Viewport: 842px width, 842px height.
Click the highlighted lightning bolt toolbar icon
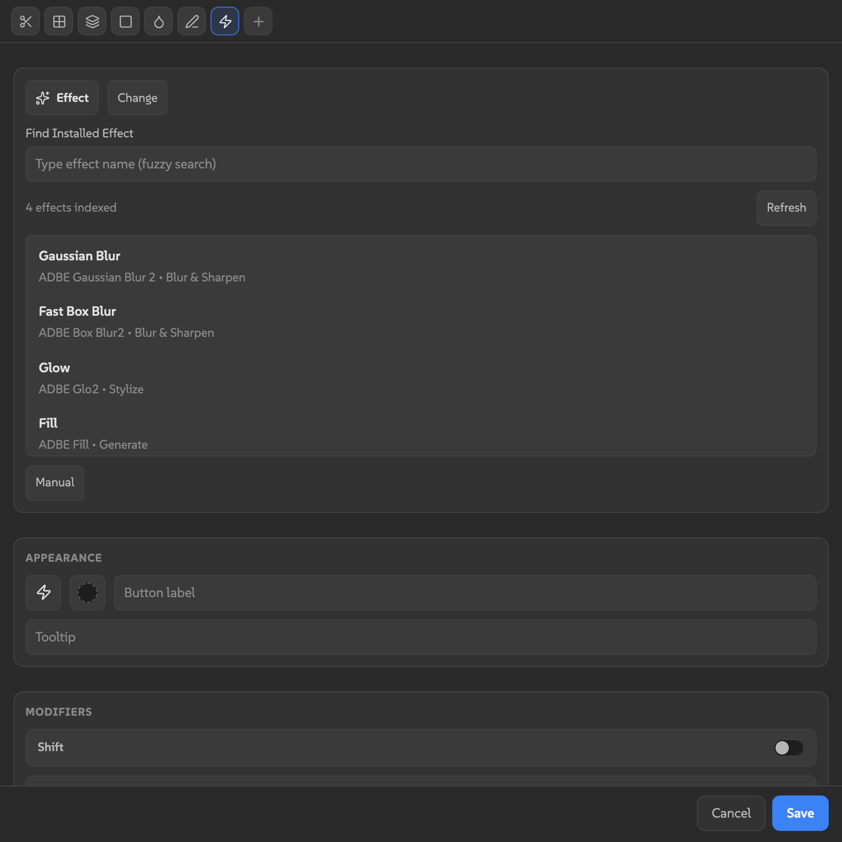(x=225, y=21)
